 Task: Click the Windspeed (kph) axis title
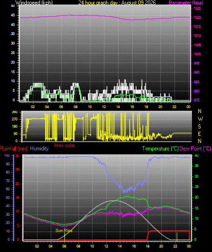pyautogui.click(x=34, y=3)
